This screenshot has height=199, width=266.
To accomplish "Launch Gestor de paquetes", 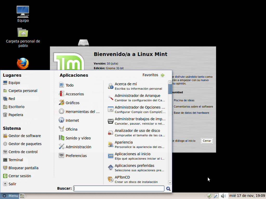I will [22, 144].
